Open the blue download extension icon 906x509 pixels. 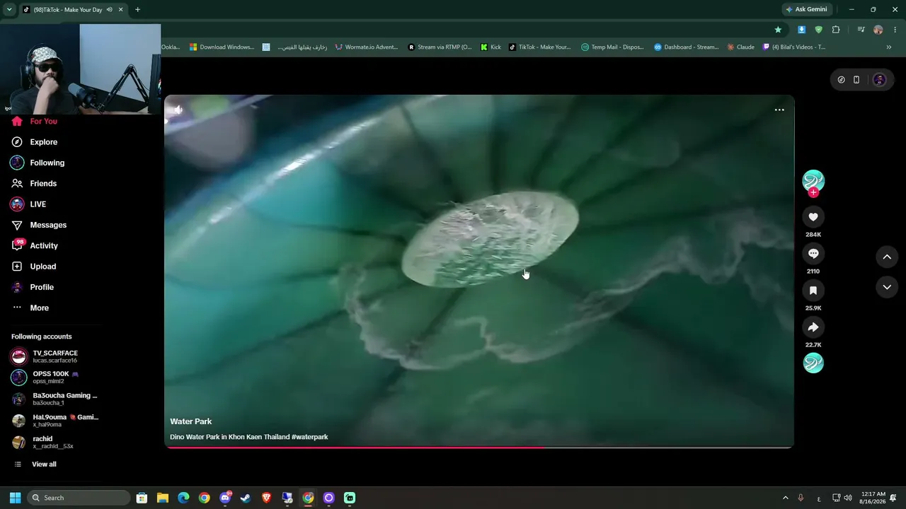[x=801, y=30]
